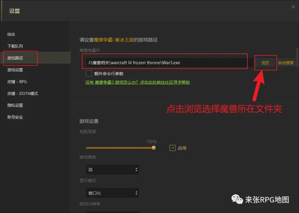Image resolution: width=299 pixels, height=213 pixels.
Task: Click the 100% slider value label
Action: pyautogui.click(x=151, y=141)
